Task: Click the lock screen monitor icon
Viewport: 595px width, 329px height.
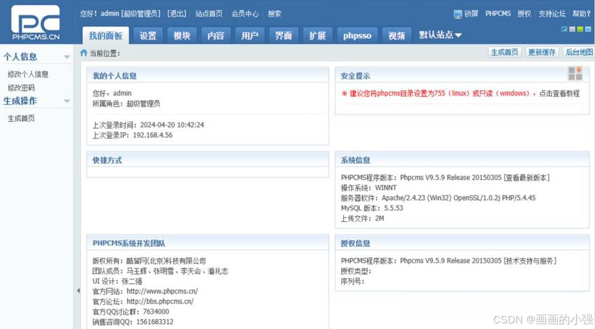Action: click(x=458, y=14)
